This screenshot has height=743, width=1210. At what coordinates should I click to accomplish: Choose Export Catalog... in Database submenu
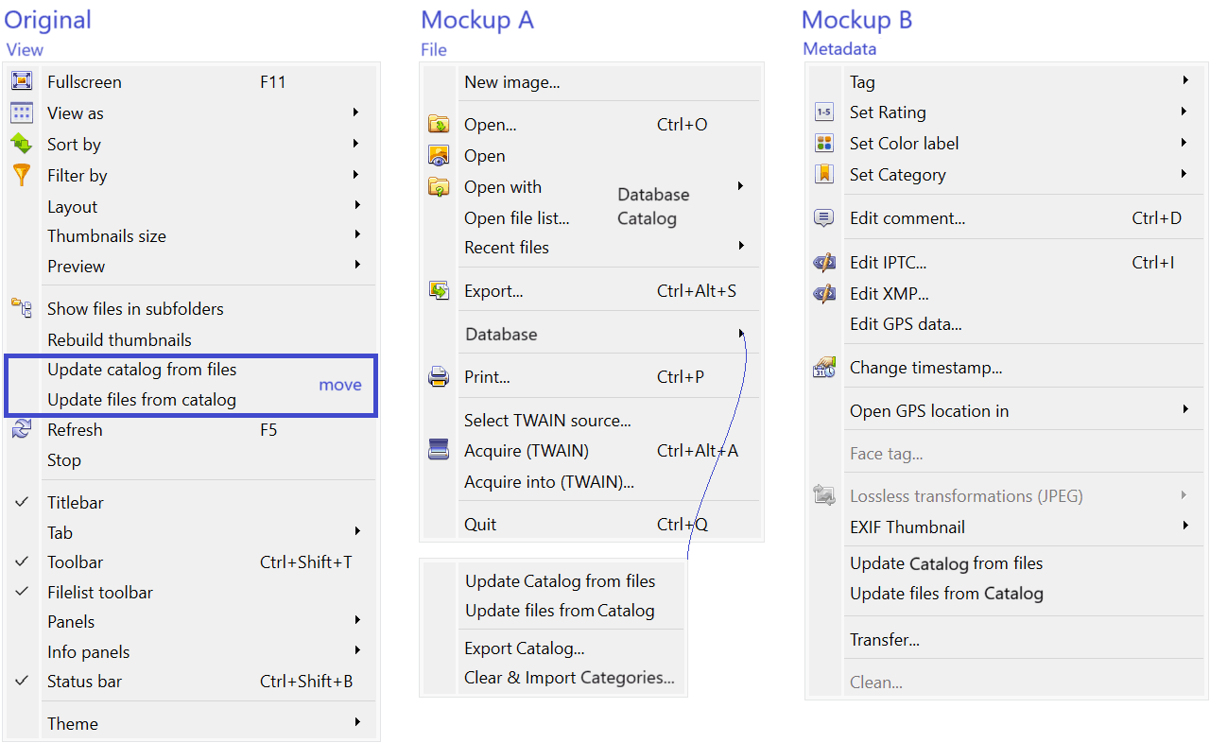coord(525,648)
